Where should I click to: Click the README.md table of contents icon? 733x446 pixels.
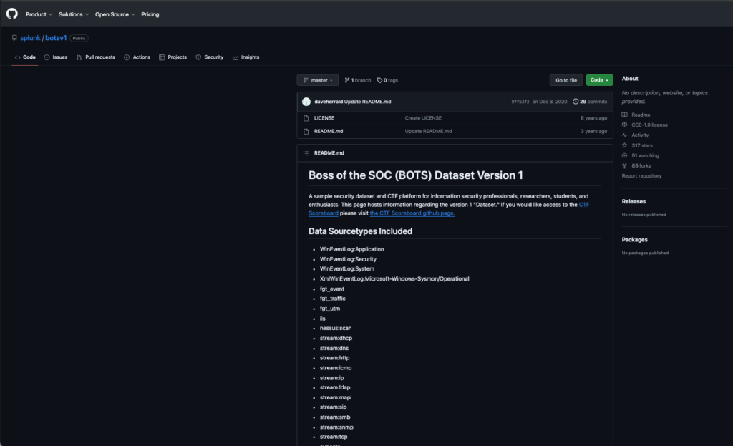pos(306,153)
